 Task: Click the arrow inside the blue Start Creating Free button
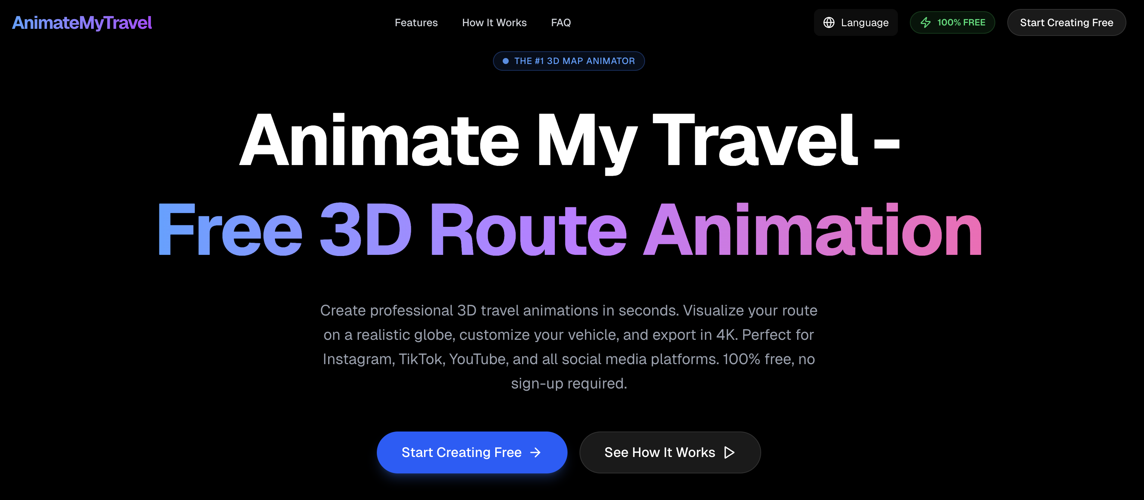coord(535,452)
